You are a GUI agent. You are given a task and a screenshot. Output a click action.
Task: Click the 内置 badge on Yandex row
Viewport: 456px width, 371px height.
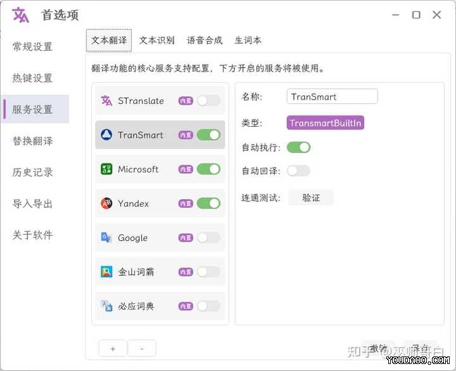(186, 204)
